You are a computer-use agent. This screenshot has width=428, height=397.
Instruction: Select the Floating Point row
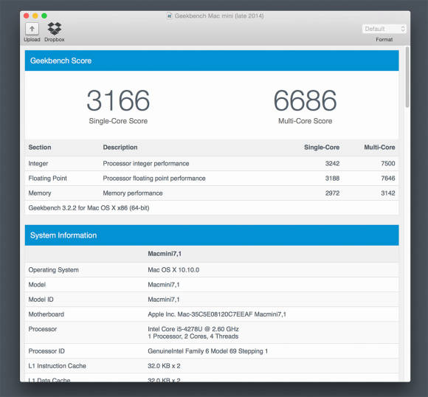(x=212, y=179)
